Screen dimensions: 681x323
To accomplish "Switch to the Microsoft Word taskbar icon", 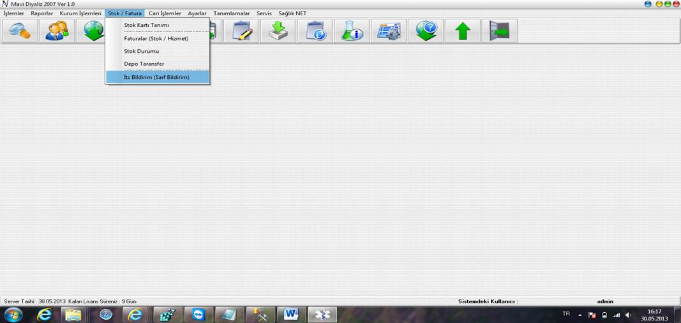I will (292, 315).
